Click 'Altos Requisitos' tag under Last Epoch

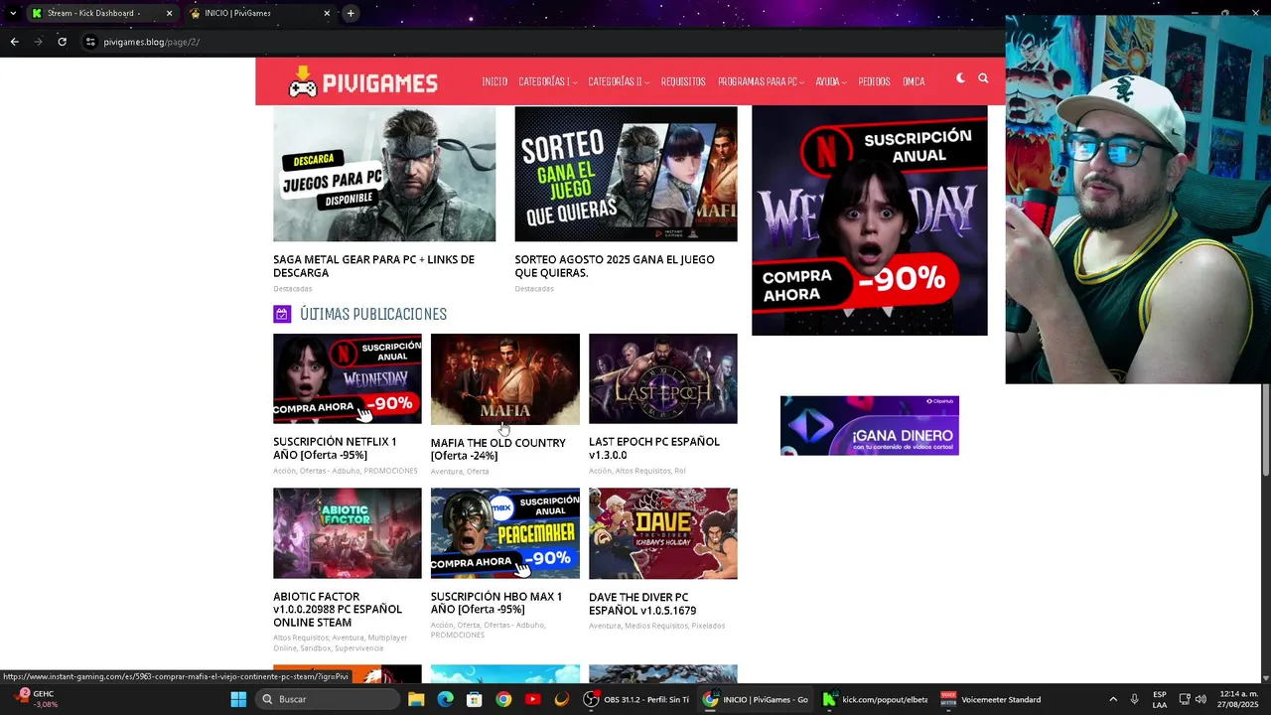642,471
